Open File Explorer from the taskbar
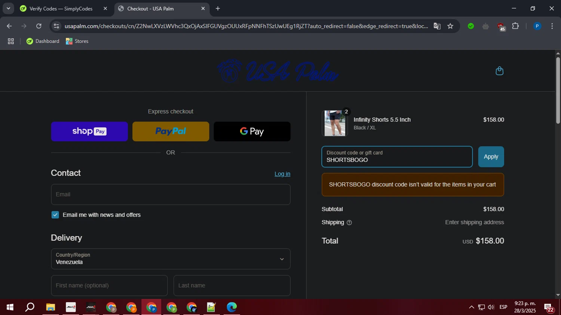Screen dimensions: 561x315 pyautogui.click(x=50, y=307)
